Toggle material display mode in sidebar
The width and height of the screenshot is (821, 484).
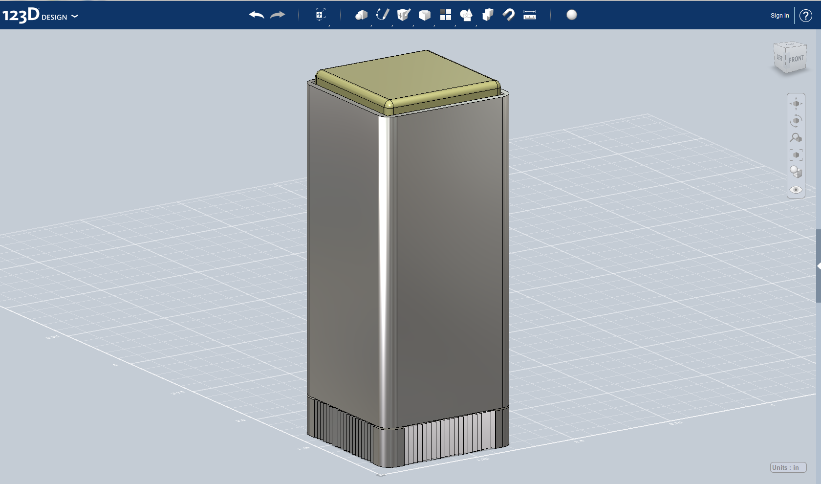tap(796, 172)
